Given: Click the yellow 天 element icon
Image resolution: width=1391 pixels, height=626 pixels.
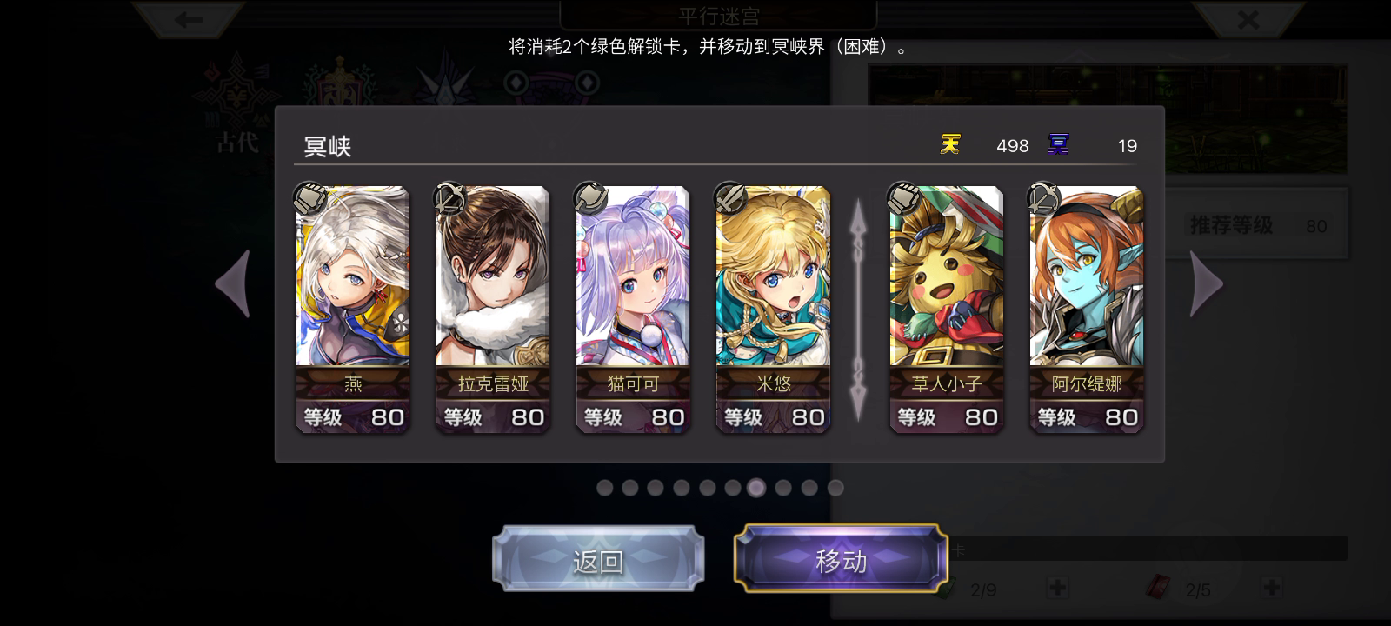Looking at the screenshot, I should point(950,144).
